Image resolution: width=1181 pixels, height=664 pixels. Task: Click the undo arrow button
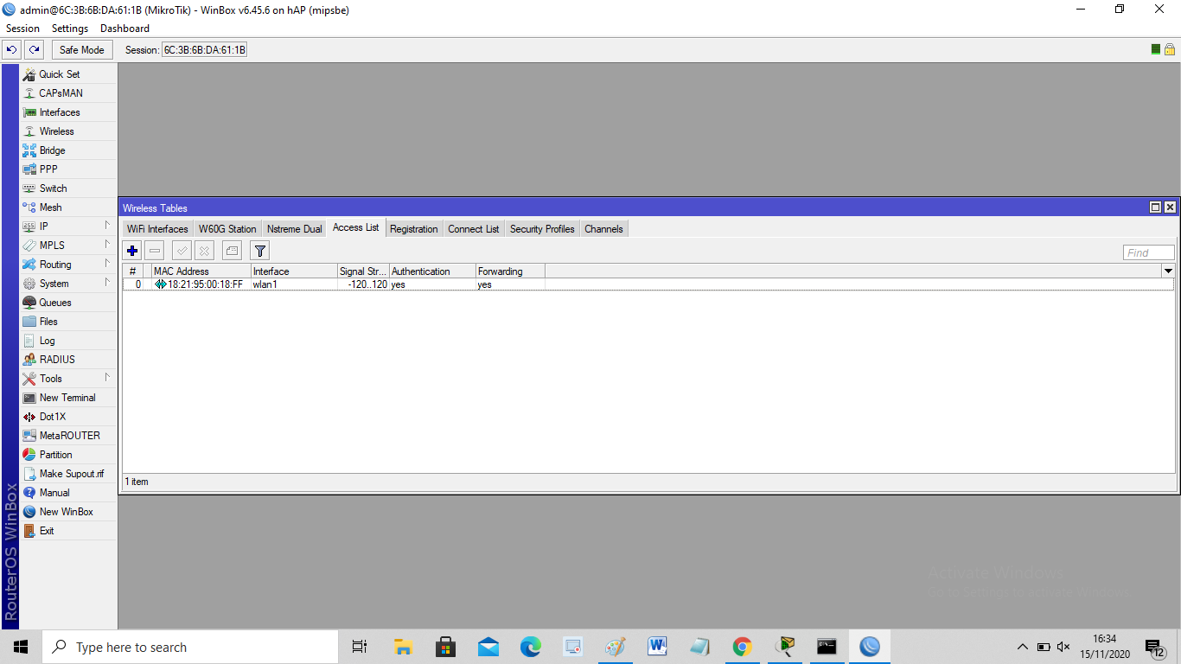tap(11, 49)
